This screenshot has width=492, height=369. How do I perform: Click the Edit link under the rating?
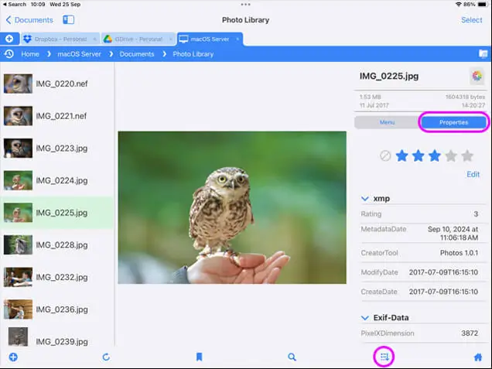point(473,174)
